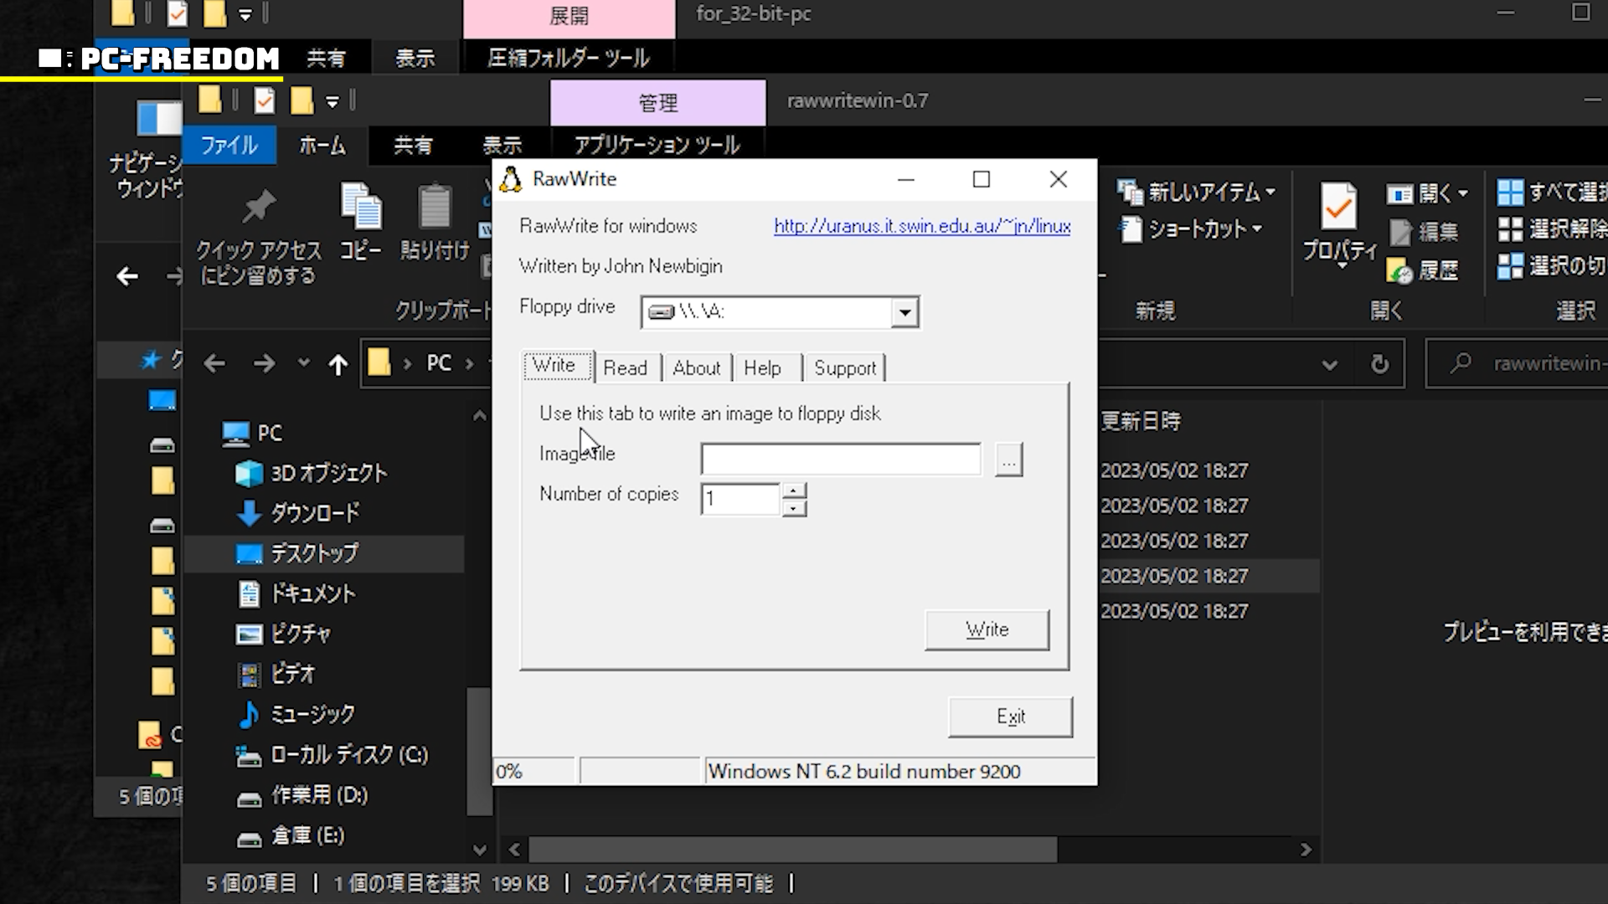Expand the recent locations chevron
Image resolution: width=1608 pixels, height=904 pixels.
click(x=304, y=363)
